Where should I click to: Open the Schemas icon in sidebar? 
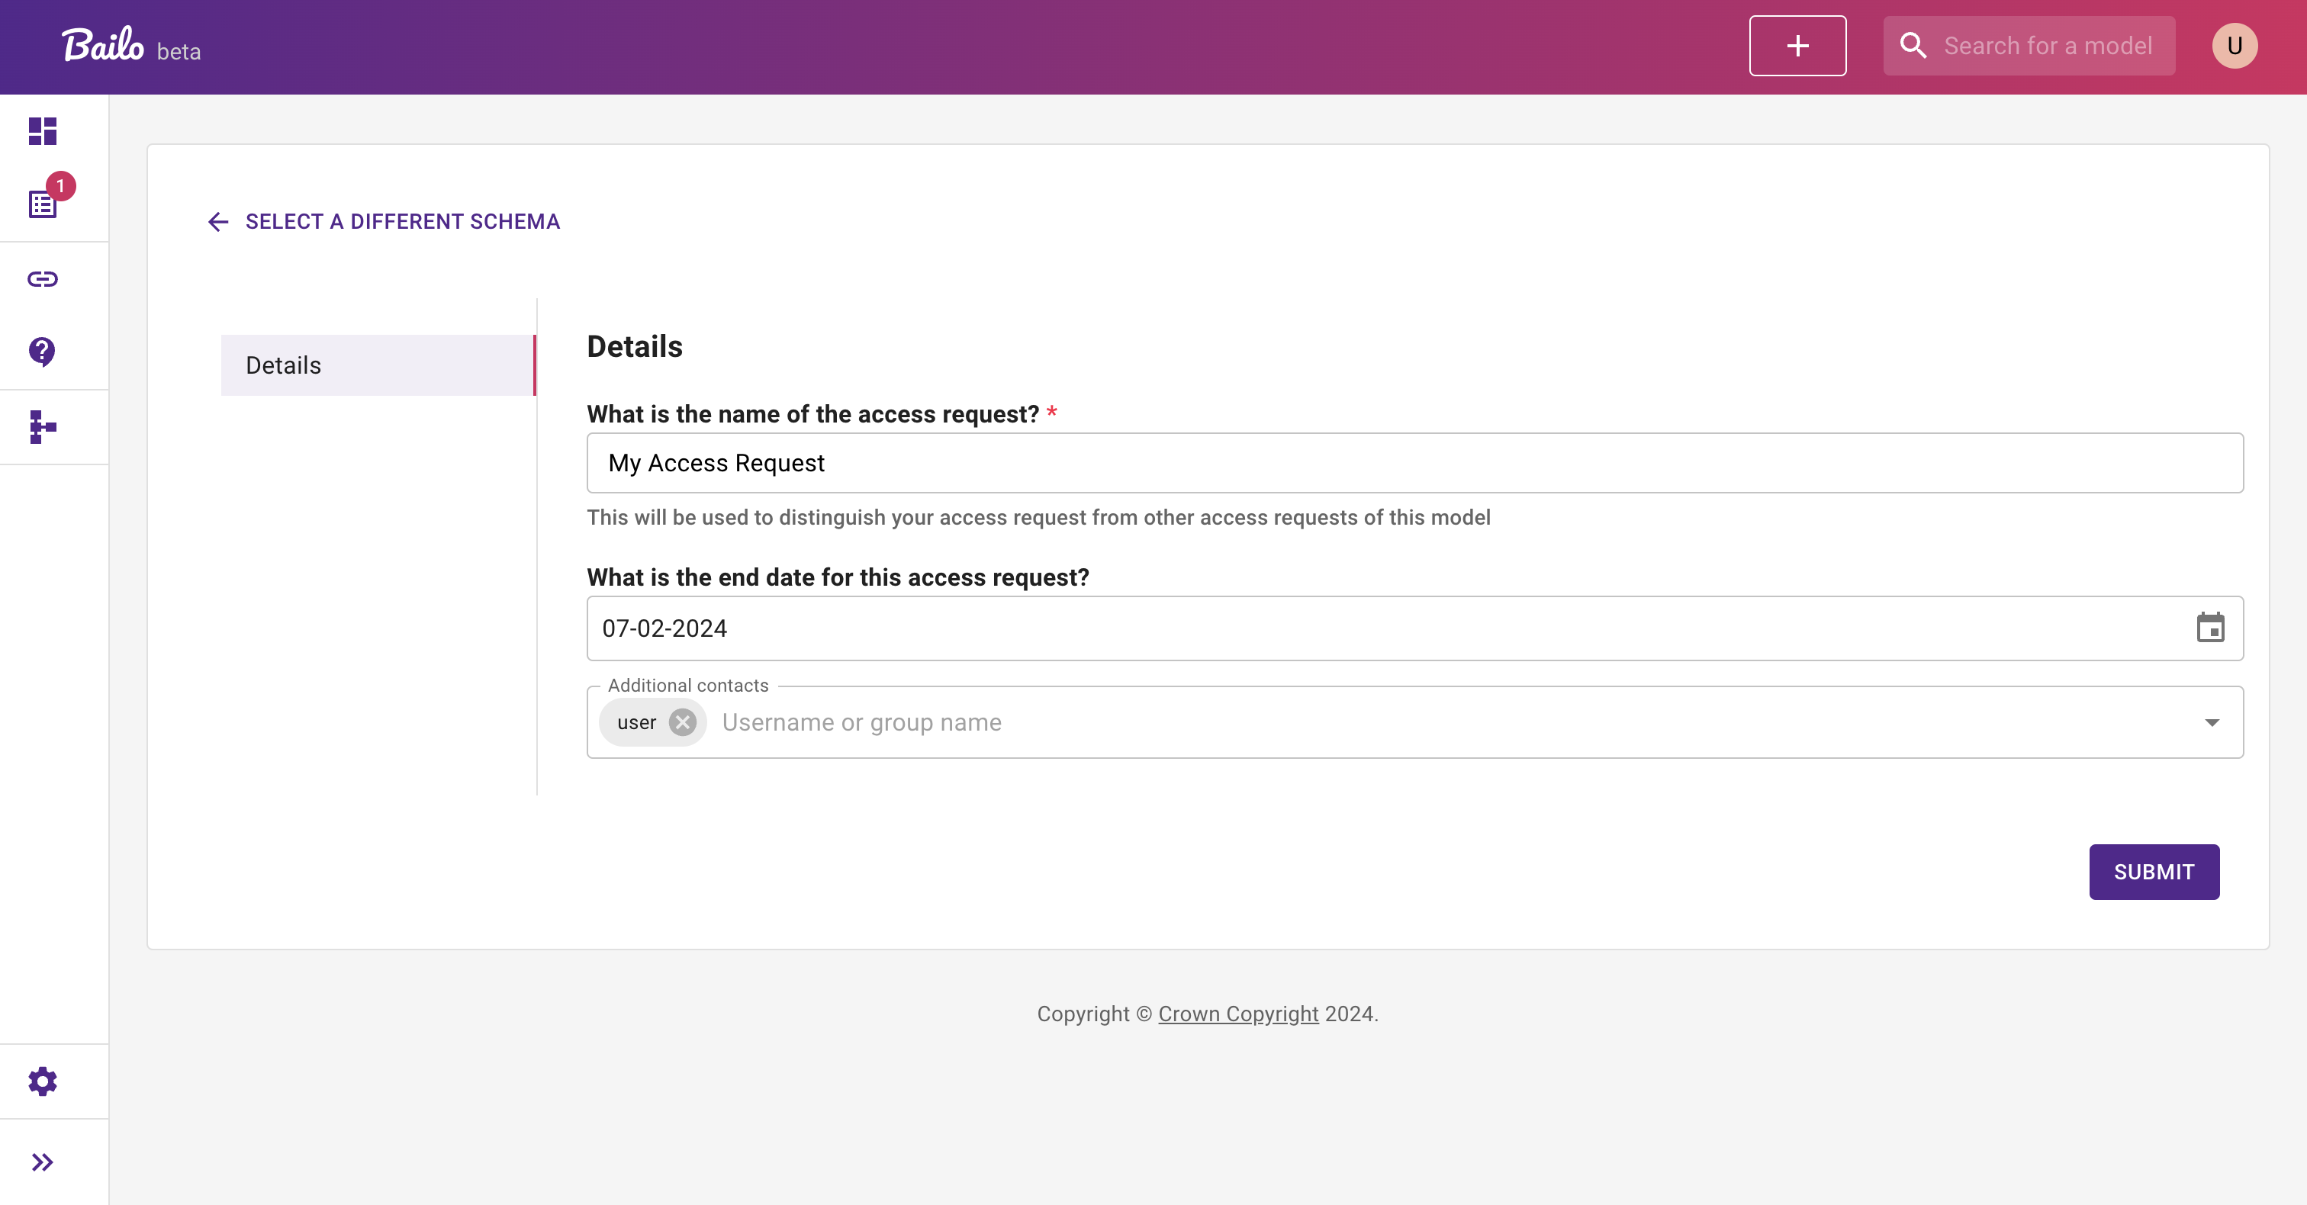[x=41, y=427]
